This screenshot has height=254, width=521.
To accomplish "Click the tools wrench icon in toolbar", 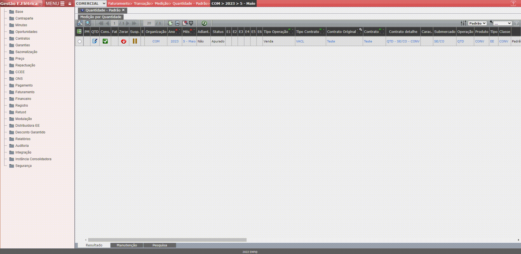I will [x=80, y=23].
